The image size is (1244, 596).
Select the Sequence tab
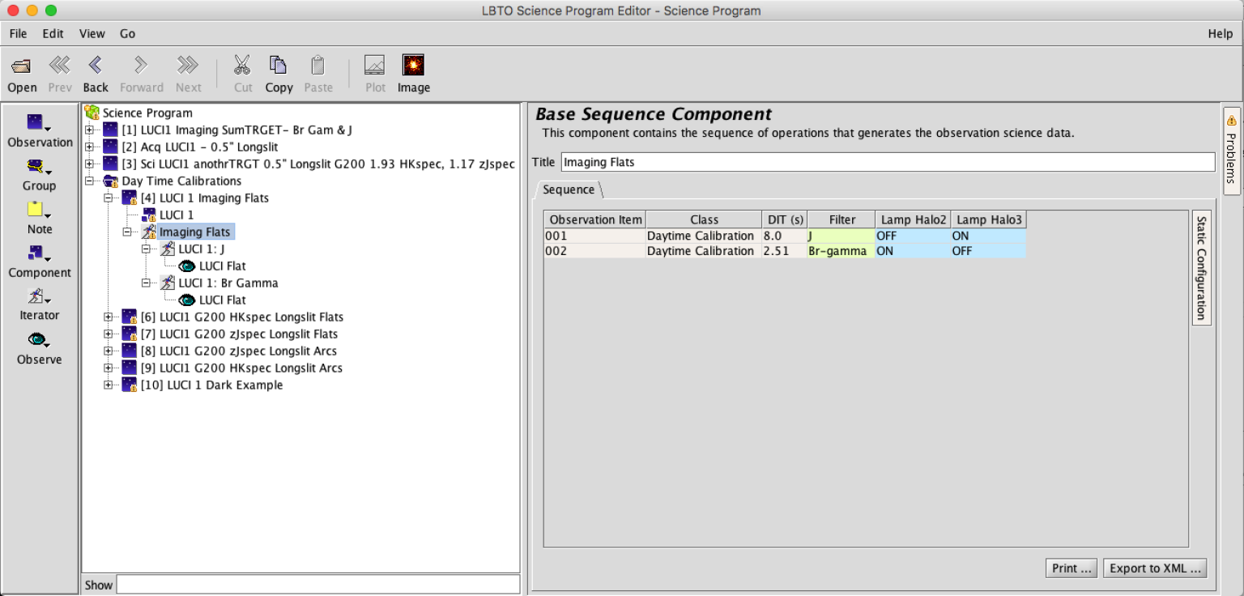(x=569, y=189)
